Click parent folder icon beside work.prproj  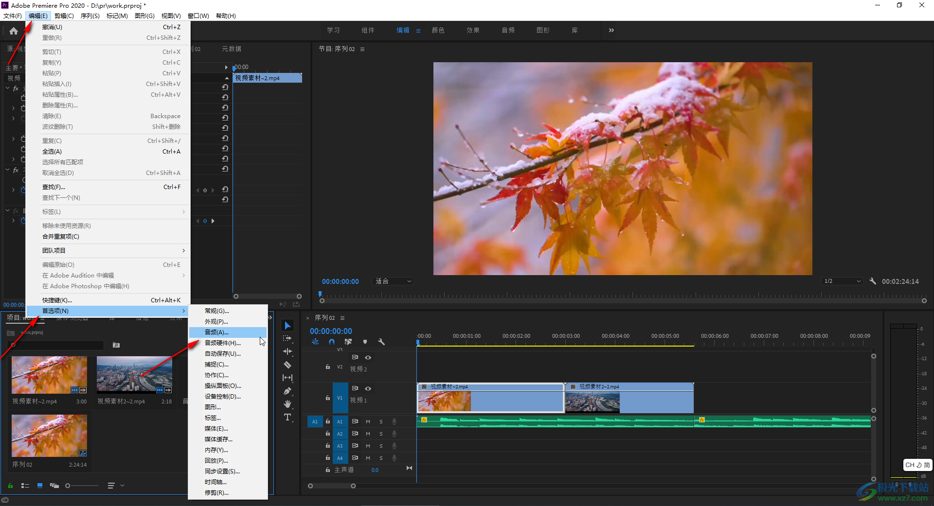pos(11,332)
